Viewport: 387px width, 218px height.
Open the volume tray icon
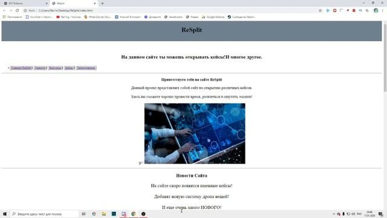[x=353, y=214]
